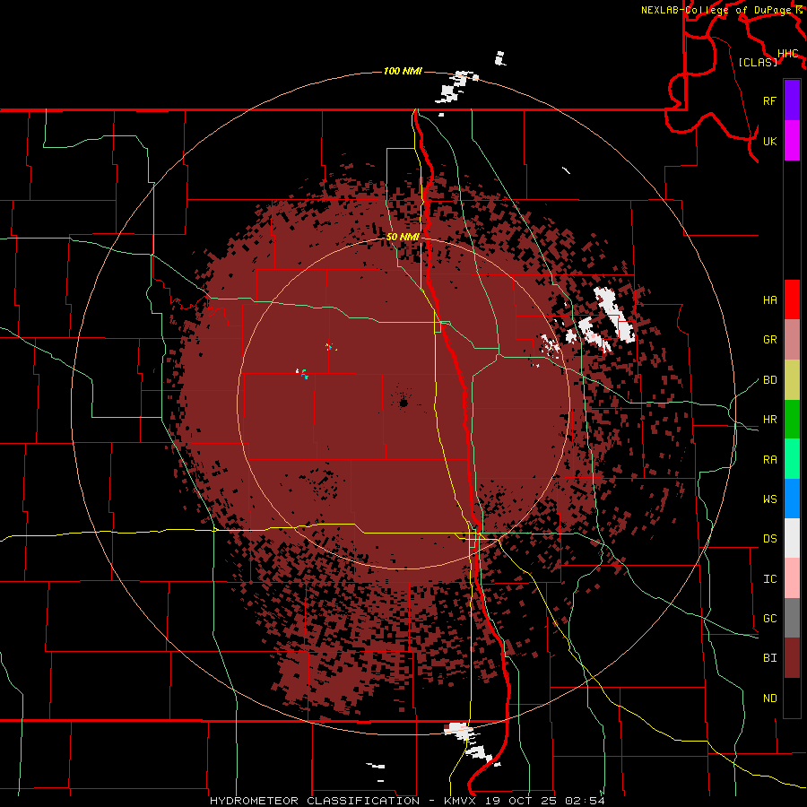Screen dimensions: 807x807
Task: Select the GR legend color block
Action: pyautogui.click(x=792, y=339)
